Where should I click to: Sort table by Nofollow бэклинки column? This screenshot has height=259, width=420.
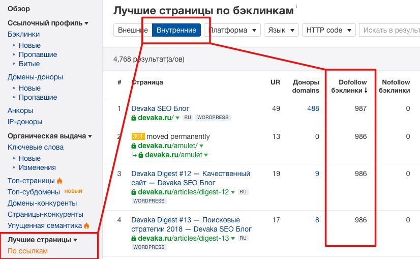click(x=394, y=86)
